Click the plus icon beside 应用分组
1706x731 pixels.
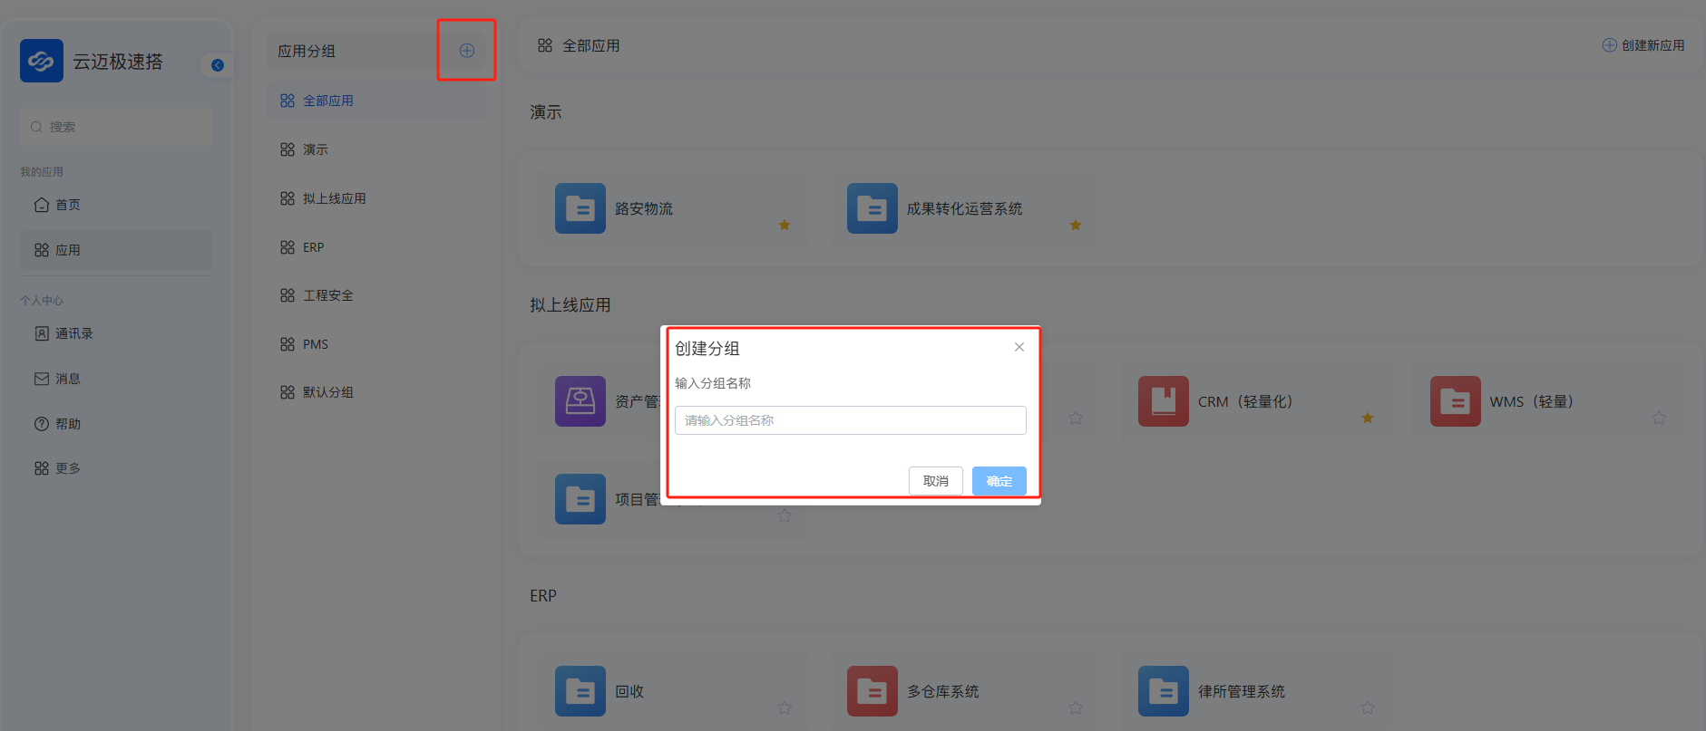[x=466, y=51]
